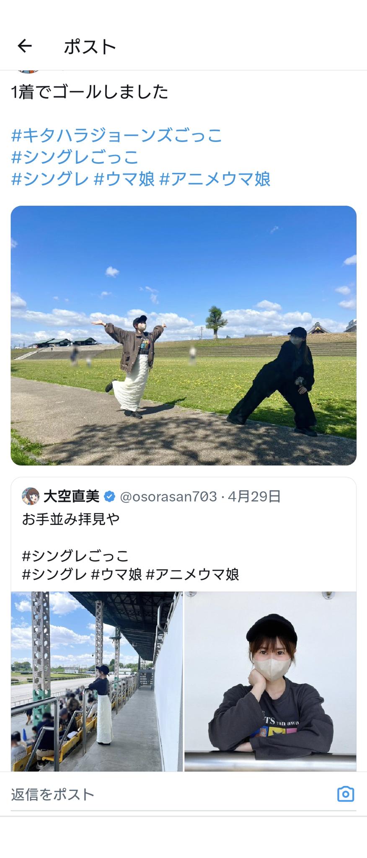This screenshot has width=367, height=858.
Task: Open the camera icon in reply bar
Action: (346, 794)
